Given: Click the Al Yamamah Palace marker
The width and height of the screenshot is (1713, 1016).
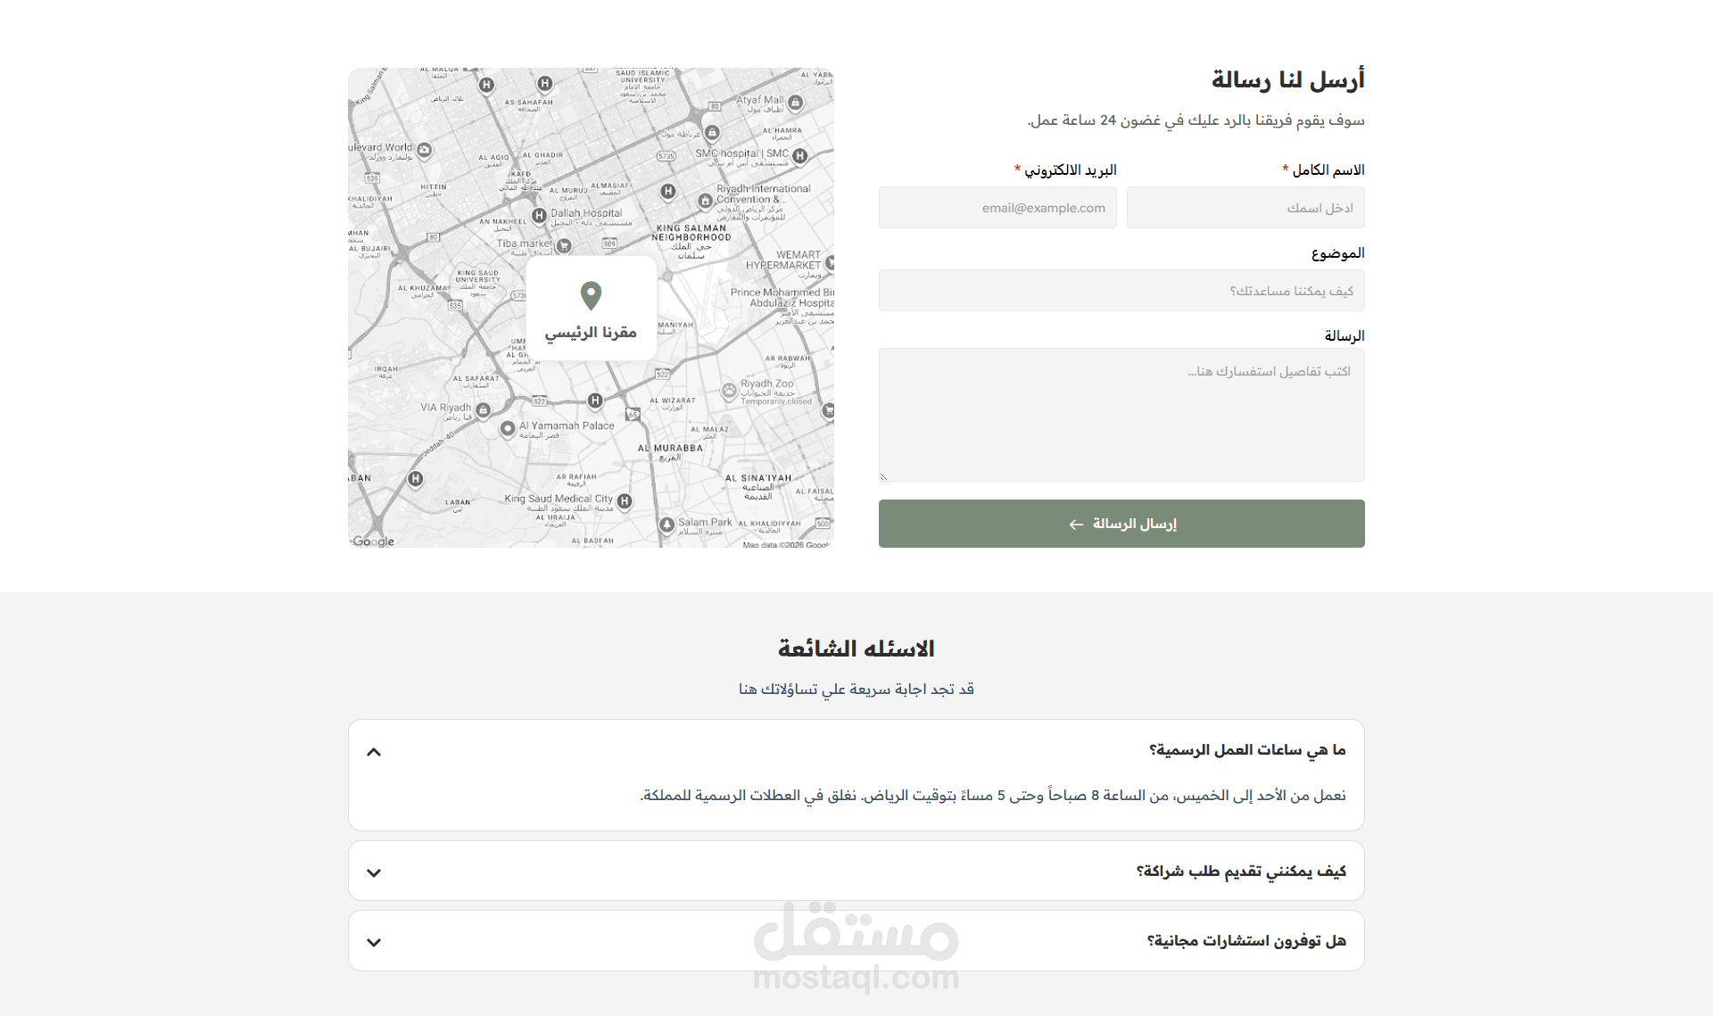Looking at the screenshot, I should coord(508,429).
